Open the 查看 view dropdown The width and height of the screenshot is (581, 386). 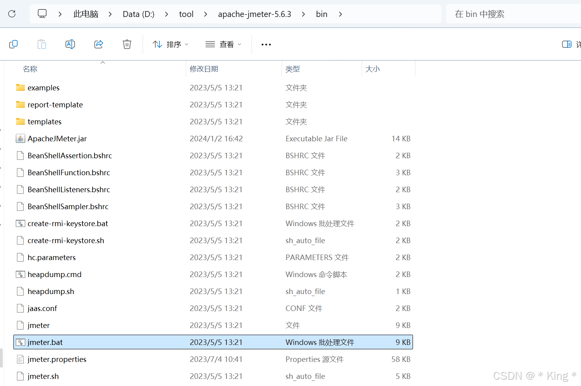[223, 44]
